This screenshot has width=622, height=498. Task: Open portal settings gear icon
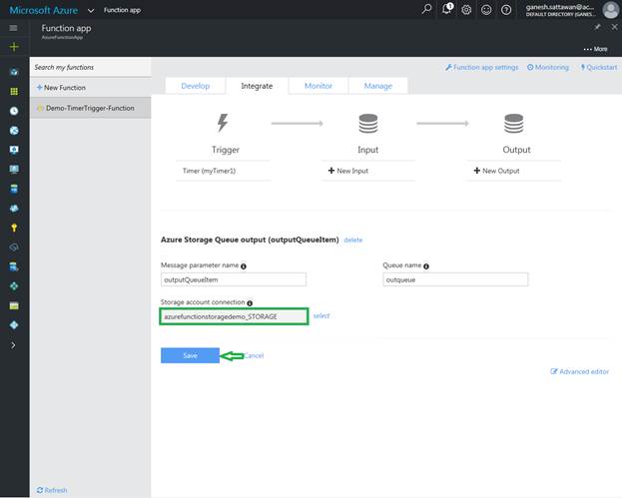466,9
